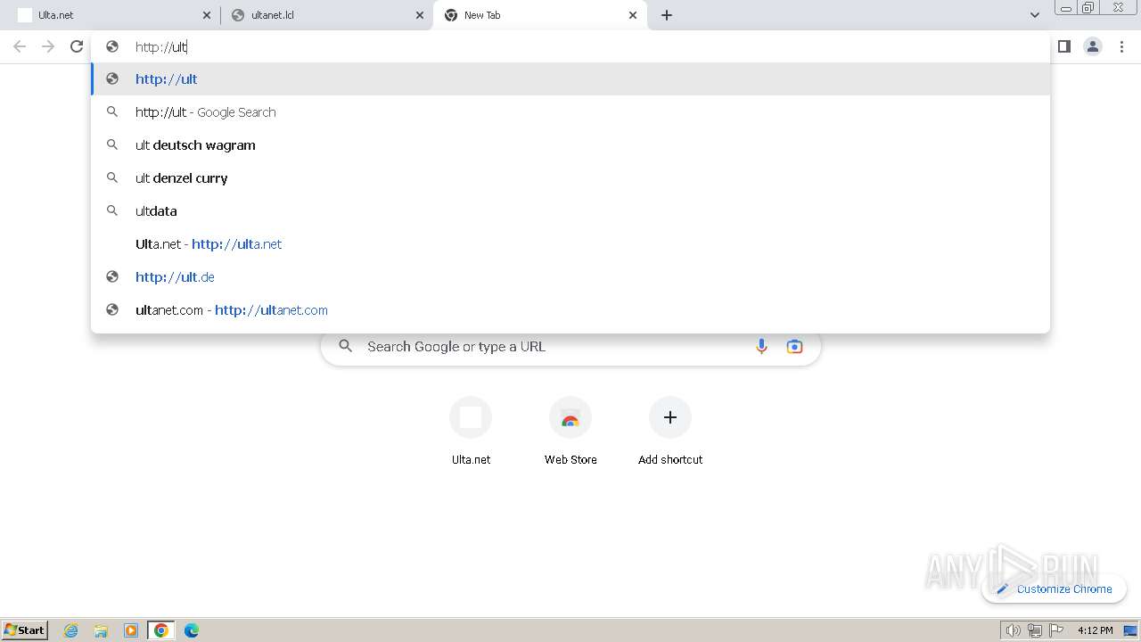The height and width of the screenshot is (642, 1141).
Task: Open the http://ult.de suggestion
Action: click(x=570, y=276)
